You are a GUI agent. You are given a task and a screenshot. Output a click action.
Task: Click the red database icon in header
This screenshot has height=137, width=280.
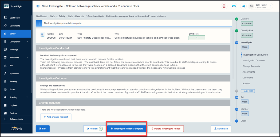click(x=224, y=6)
